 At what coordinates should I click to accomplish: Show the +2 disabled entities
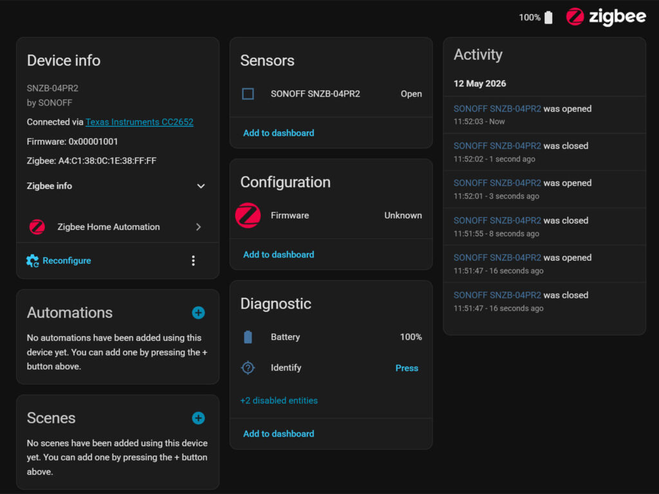pyautogui.click(x=279, y=400)
